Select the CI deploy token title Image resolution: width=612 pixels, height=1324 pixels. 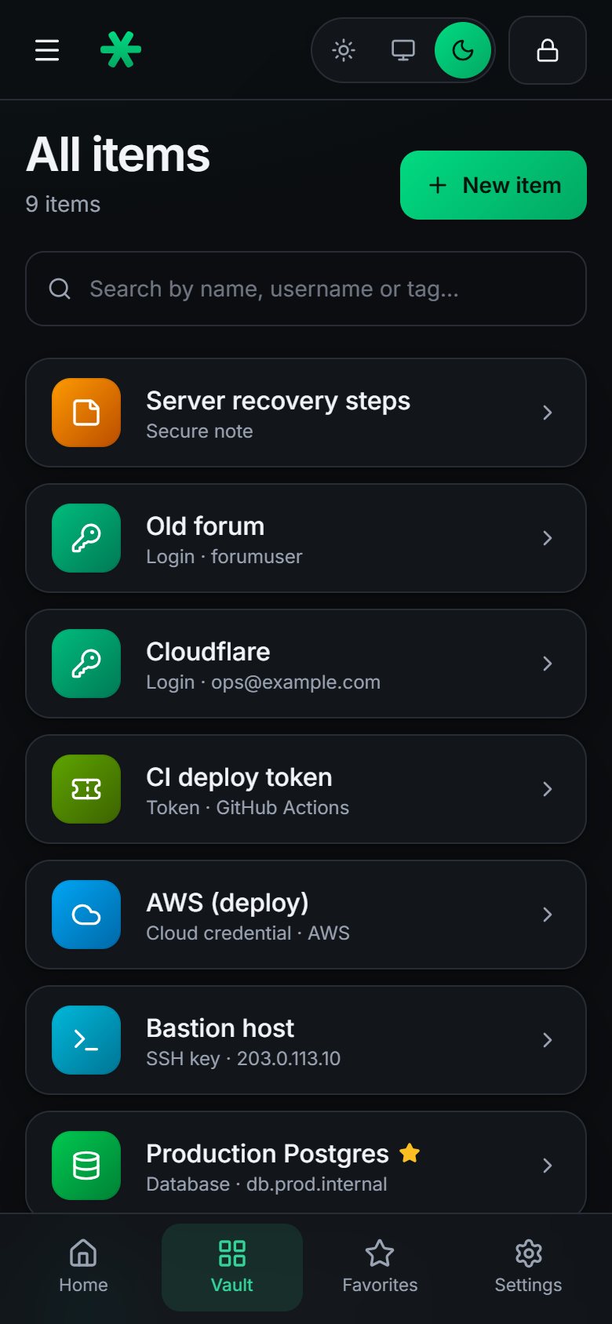pos(239,777)
